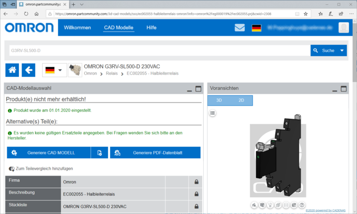The image size is (357, 214).
Task: Go back using the blue arrow button
Action: click(28, 70)
